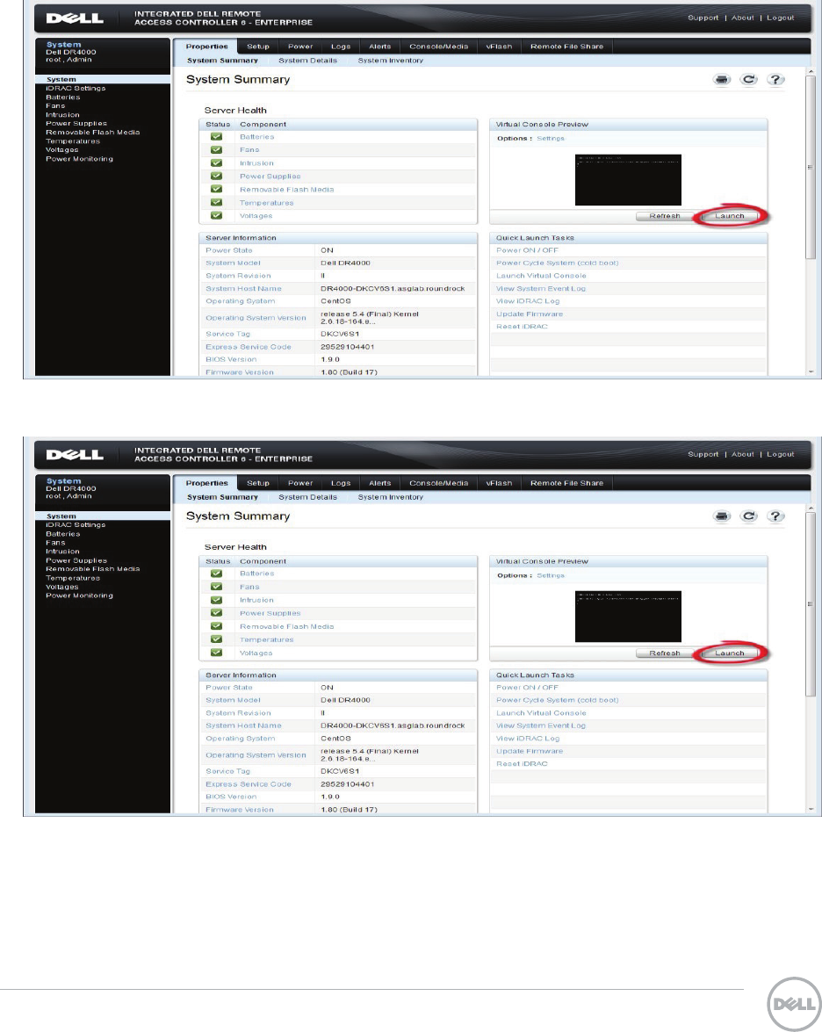Select Voltages in upper sidebar tree
The width and height of the screenshot is (822, 1032).
61,150
